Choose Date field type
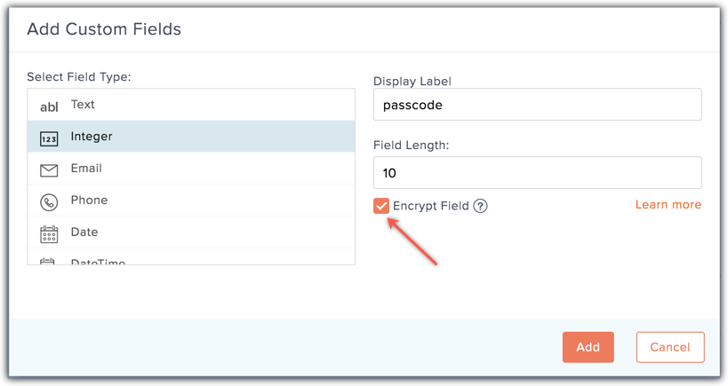Screen dimensions: 728x386 click(x=191, y=232)
